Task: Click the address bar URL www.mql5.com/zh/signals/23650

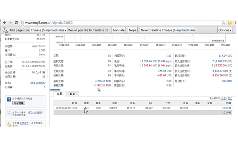Action: pyautogui.click(x=49, y=23)
